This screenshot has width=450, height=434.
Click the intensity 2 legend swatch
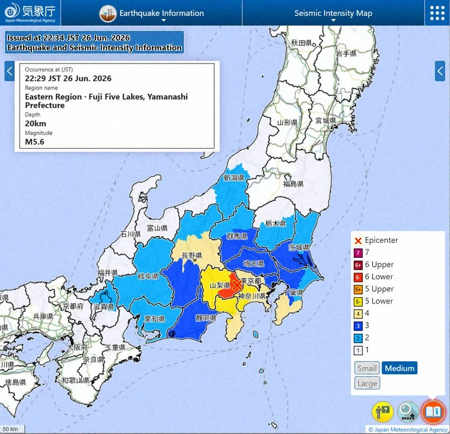point(358,338)
